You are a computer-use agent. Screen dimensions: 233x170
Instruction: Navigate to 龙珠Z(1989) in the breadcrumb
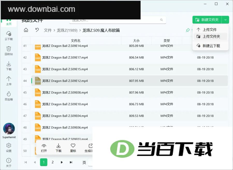(x=67, y=30)
